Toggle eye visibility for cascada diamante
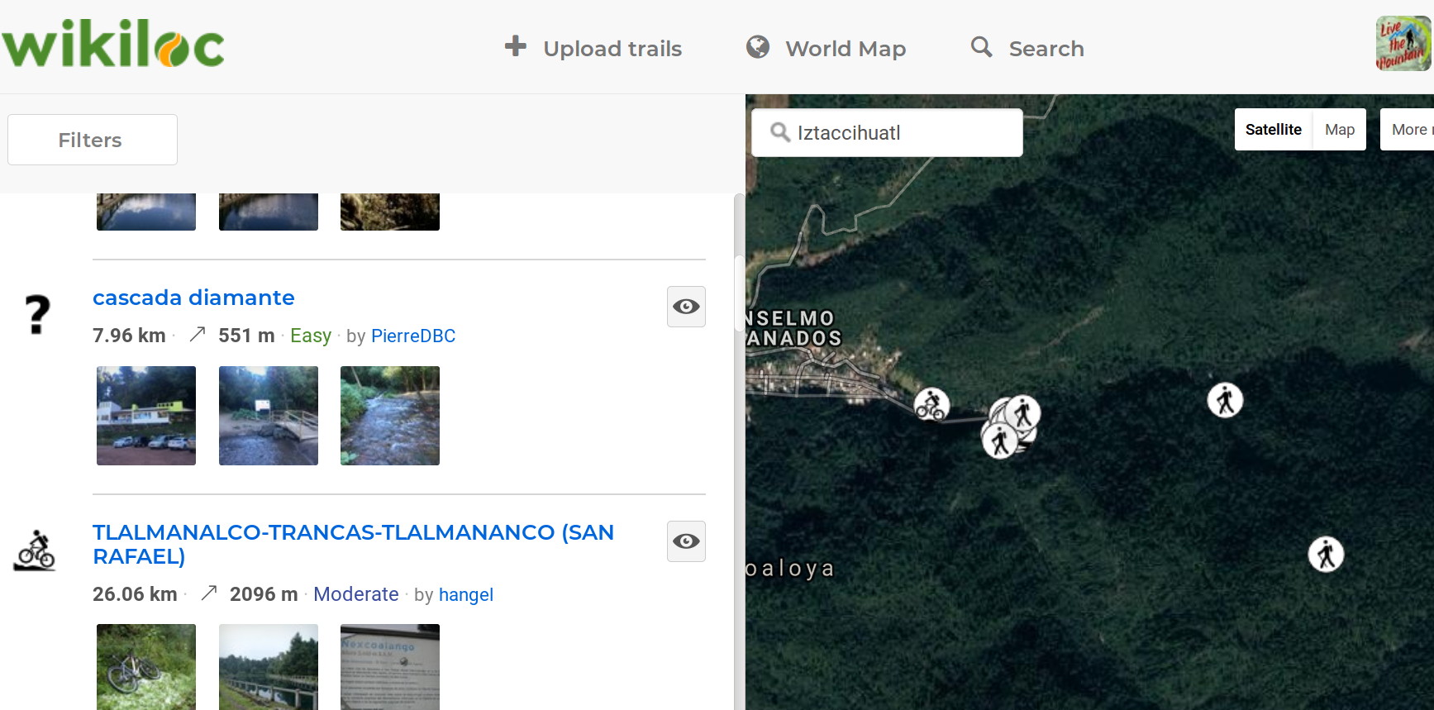 (x=686, y=307)
